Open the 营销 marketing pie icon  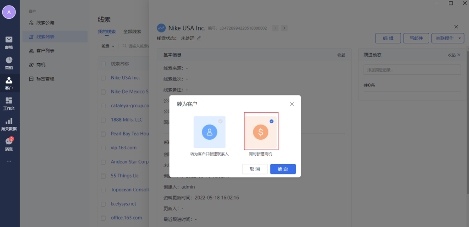9,62
